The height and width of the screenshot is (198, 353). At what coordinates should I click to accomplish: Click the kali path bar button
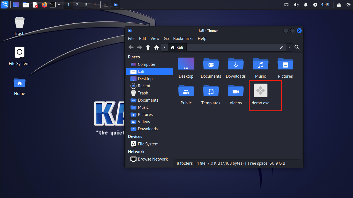coord(177,47)
